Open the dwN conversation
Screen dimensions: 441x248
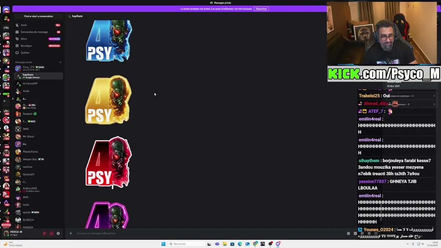(38, 197)
